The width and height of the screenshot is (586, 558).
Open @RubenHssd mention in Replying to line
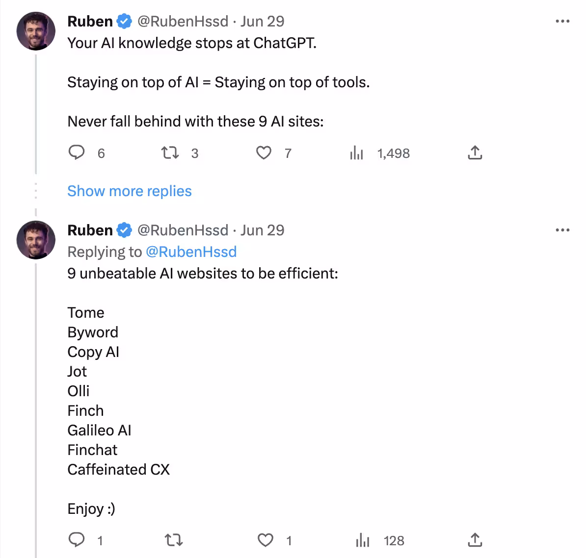click(x=191, y=252)
